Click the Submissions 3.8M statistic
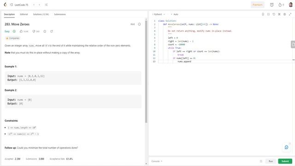295x166 pixels. tap(35, 159)
